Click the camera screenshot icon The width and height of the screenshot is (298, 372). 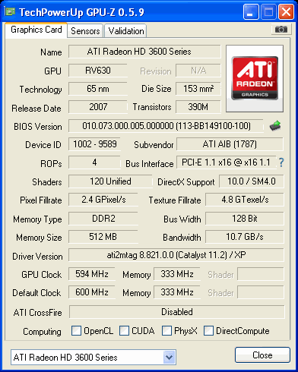[281, 30]
